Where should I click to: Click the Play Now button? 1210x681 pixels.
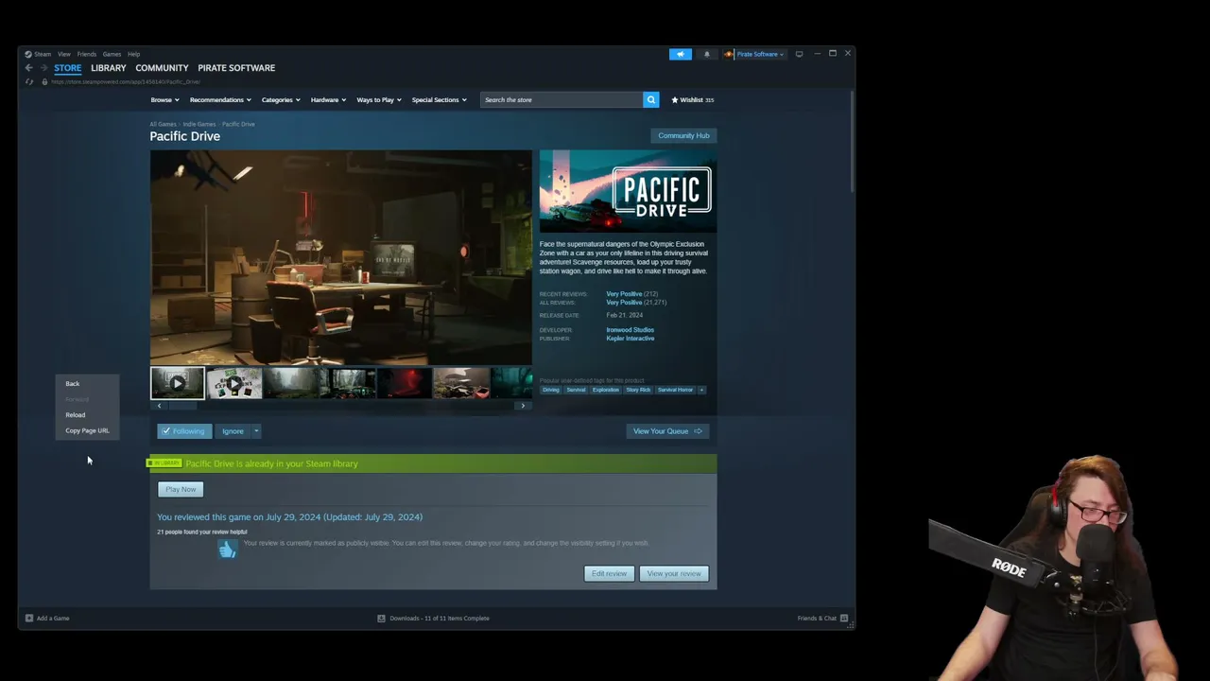[x=181, y=489]
